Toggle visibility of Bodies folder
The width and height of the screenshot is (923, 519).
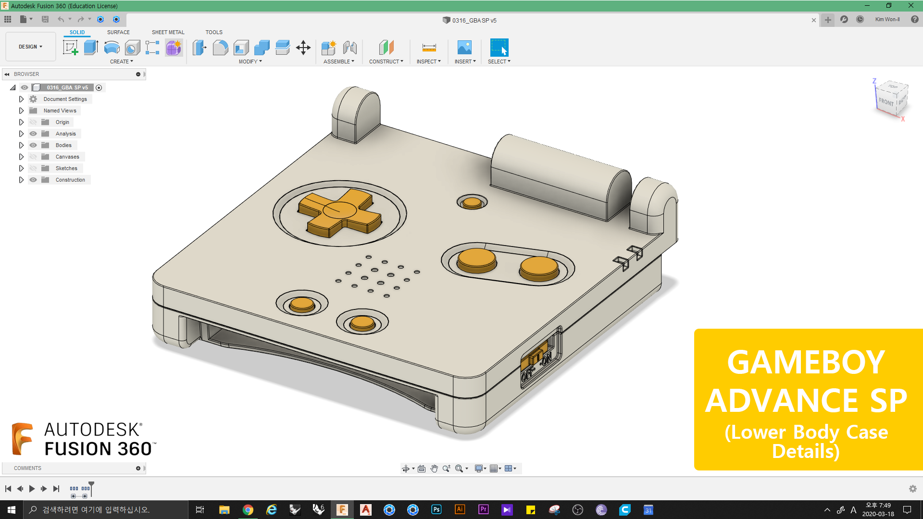(33, 145)
